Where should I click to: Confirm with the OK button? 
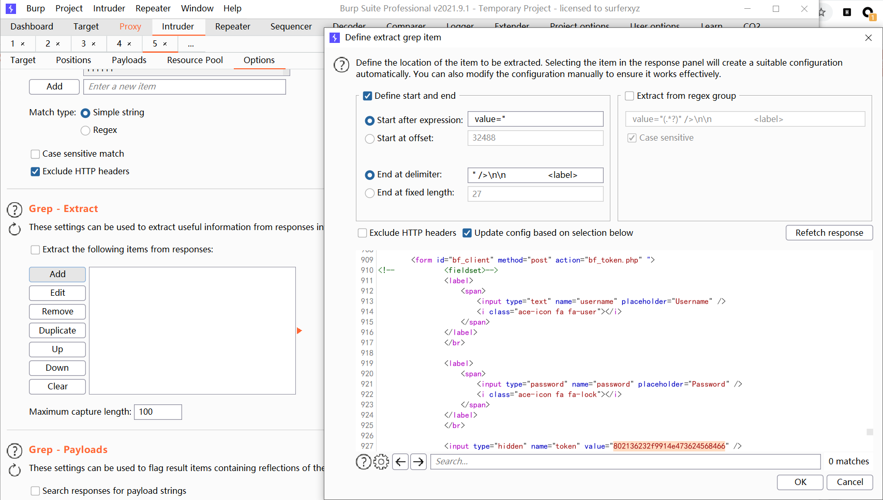[x=800, y=482]
